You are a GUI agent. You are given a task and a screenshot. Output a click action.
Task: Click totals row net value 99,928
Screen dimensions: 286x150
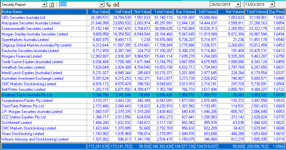point(141,146)
